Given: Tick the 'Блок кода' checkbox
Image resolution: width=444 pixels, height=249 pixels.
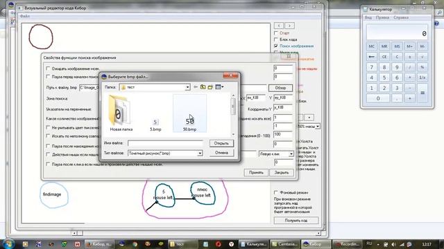Looking at the screenshot, I should pos(276,39).
